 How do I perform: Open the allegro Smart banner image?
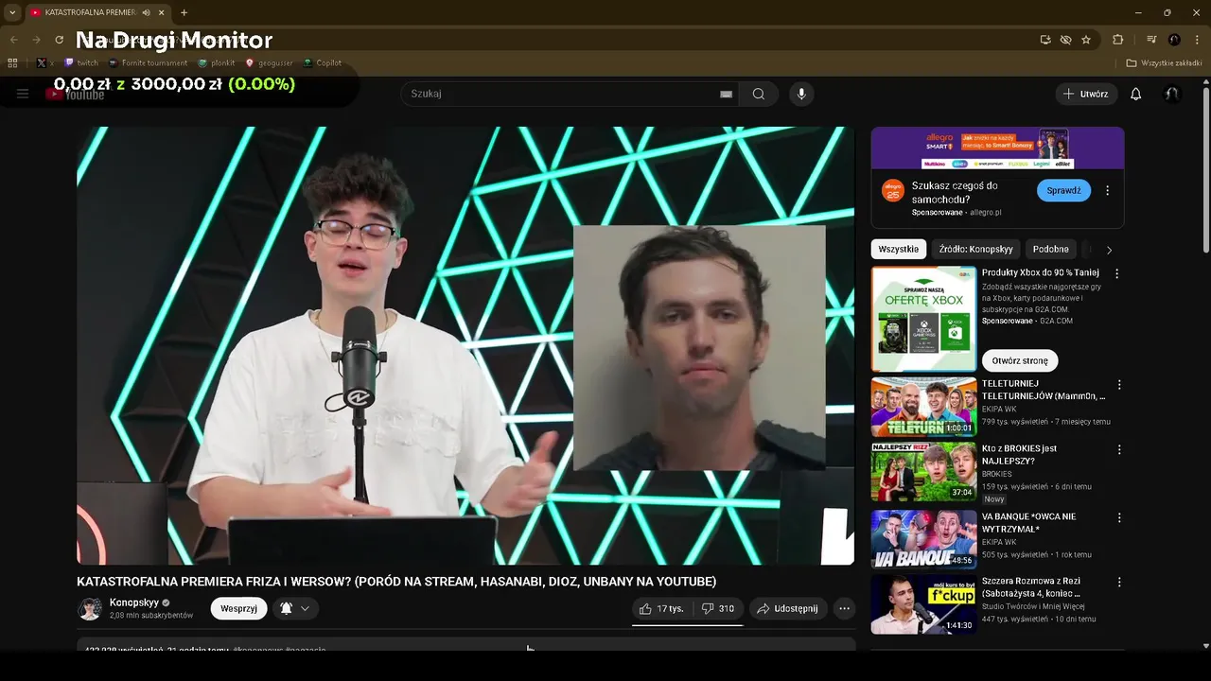pos(997,148)
